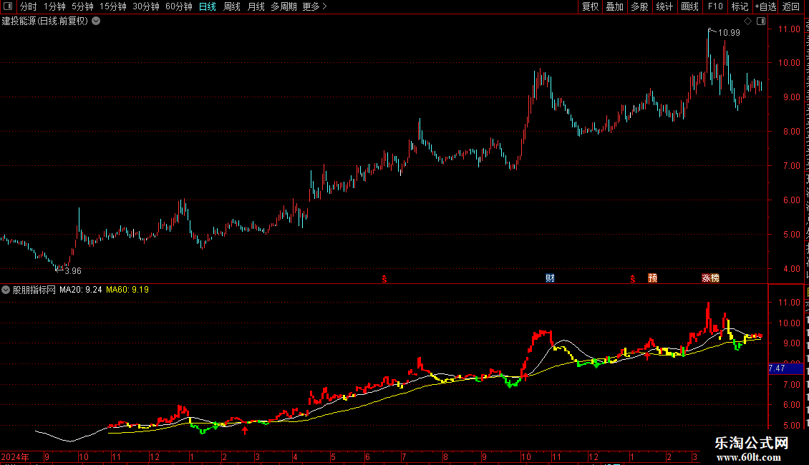Switch to 分时 intraday view

(28, 6)
